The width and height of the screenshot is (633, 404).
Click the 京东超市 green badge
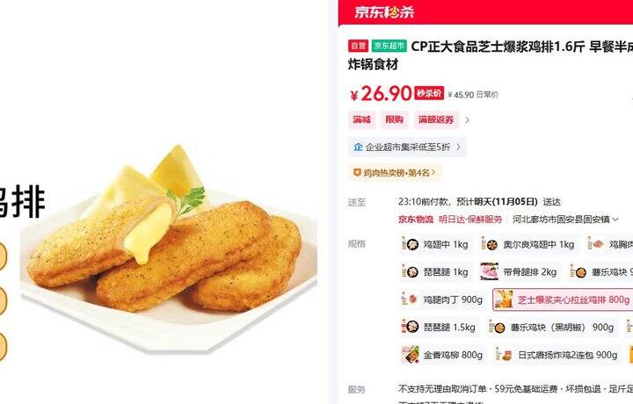coord(389,46)
